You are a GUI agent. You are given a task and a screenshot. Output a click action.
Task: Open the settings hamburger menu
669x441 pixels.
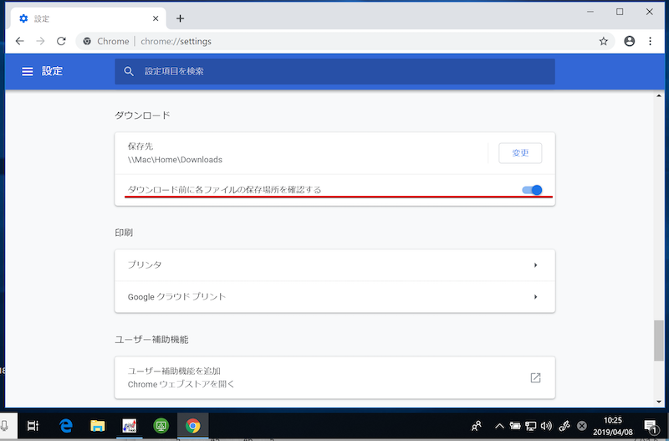click(28, 71)
